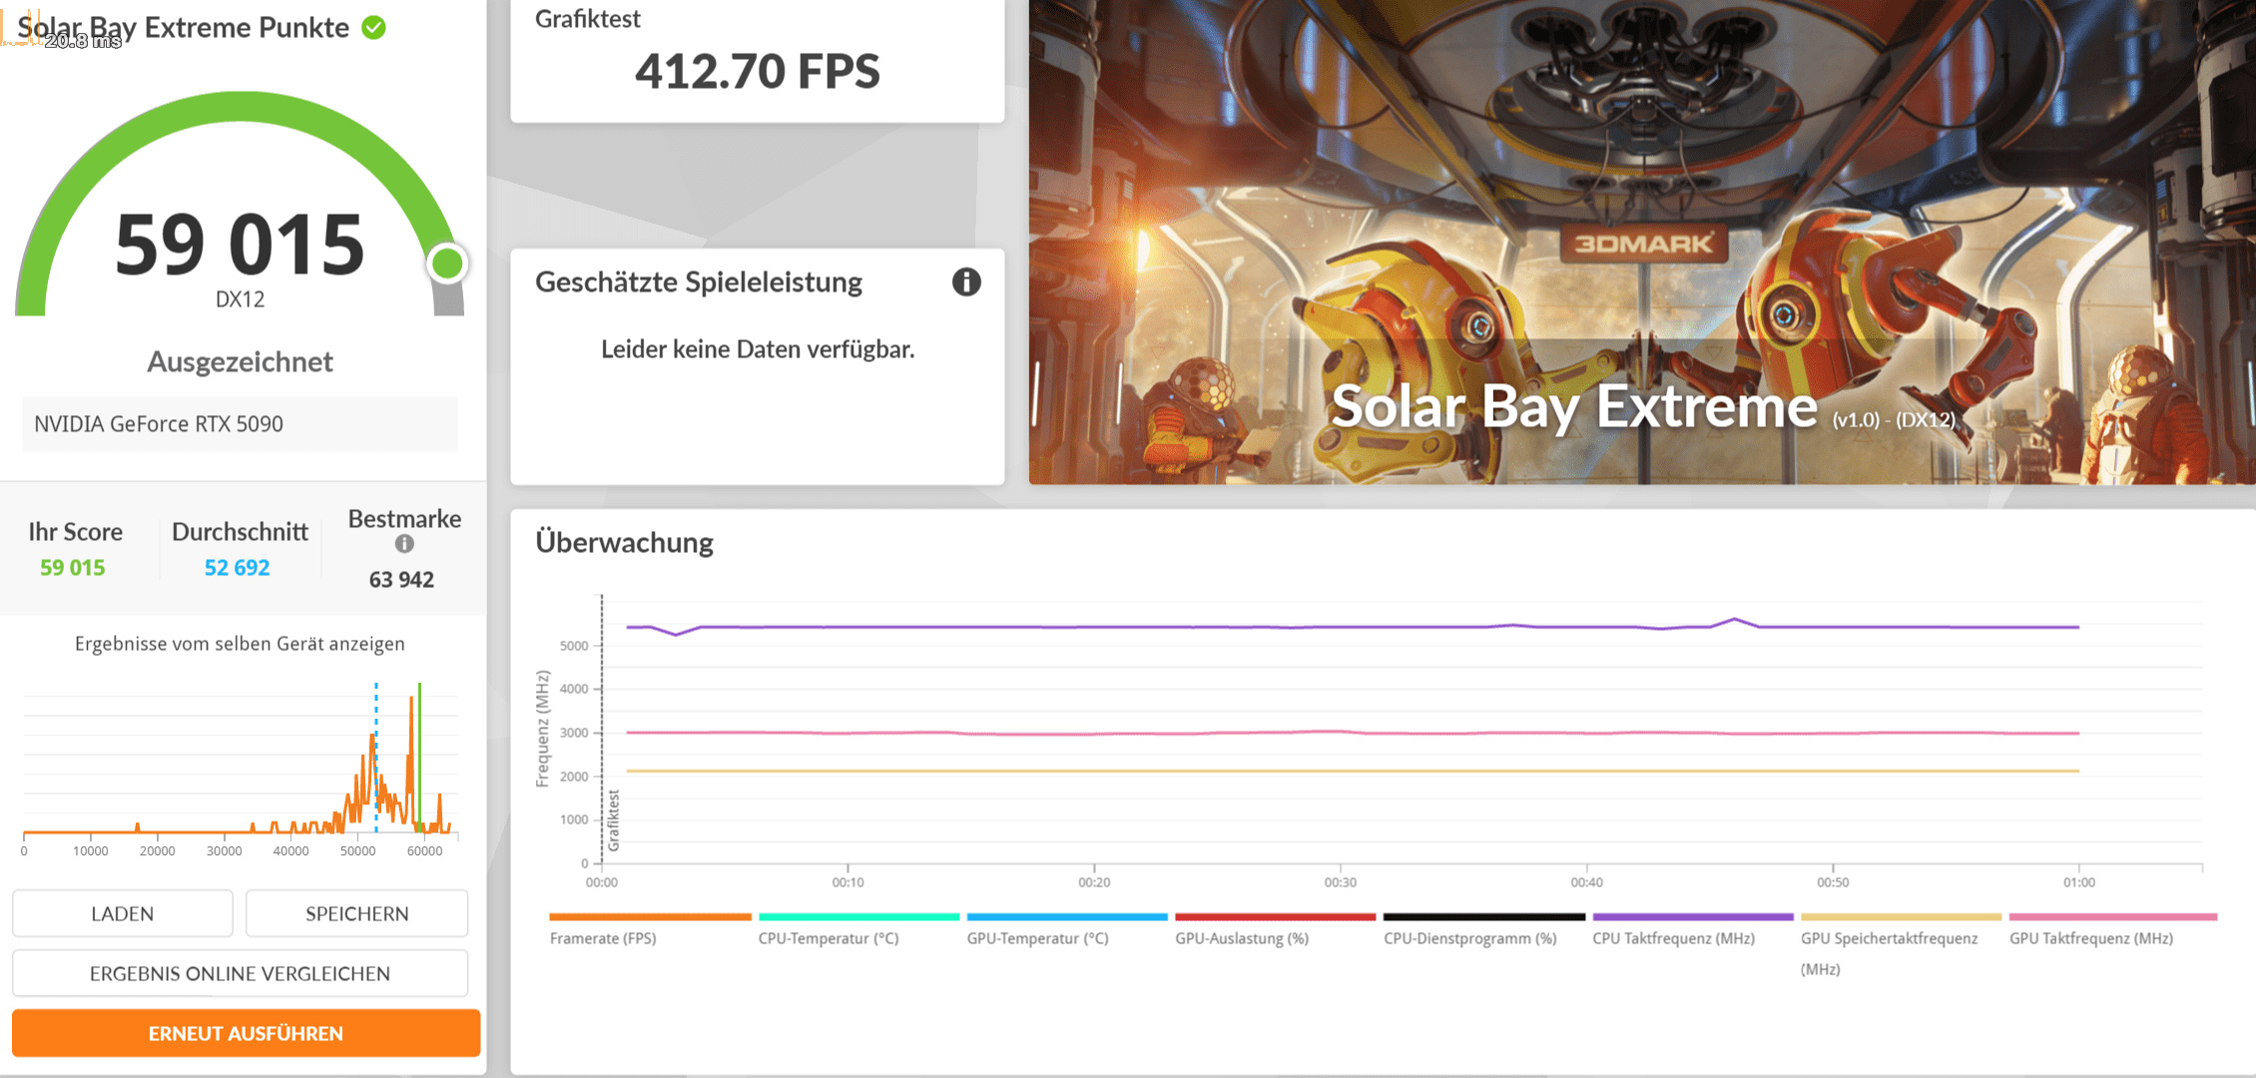The width and height of the screenshot is (2256, 1078).
Task: Click the Bestmarke info icon
Action: click(x=404, y=544)
